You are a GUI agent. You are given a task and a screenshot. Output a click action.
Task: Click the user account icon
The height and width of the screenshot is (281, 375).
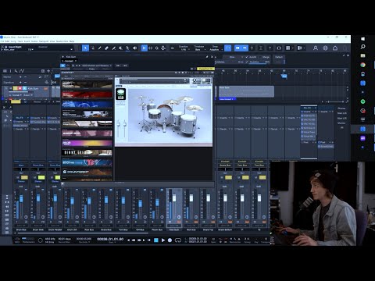point(316,48)
